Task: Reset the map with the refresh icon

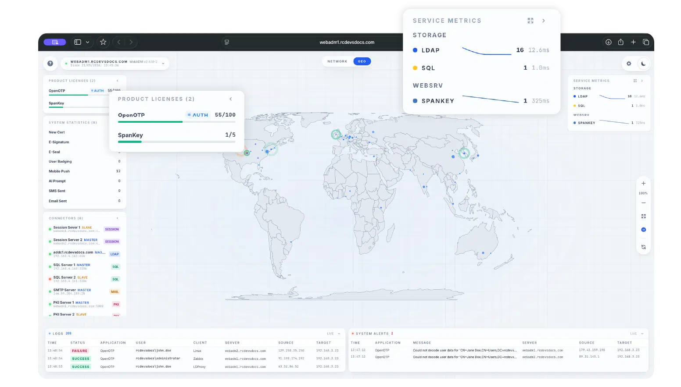Action: (643, 247)
